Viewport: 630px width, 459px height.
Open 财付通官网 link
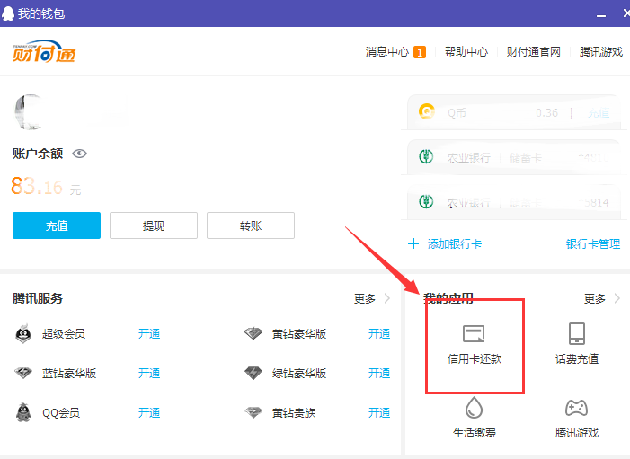click(x=534, y=52)
